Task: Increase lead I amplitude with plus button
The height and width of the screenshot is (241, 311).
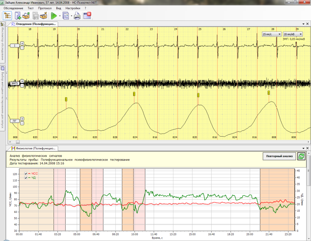Action: pos(22,43)
